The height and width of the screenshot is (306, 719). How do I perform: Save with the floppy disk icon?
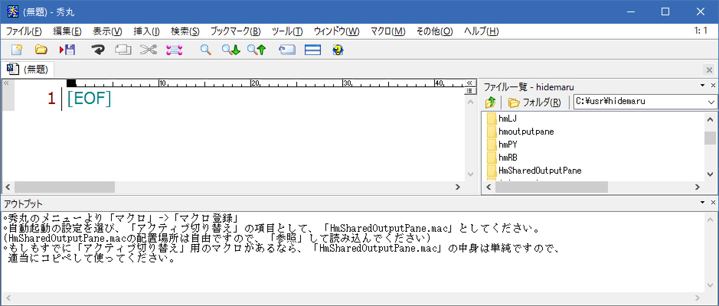coord(67,50)
